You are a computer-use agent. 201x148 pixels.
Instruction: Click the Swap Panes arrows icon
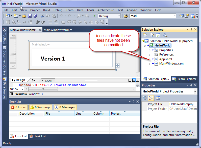[x=33, y=80]
